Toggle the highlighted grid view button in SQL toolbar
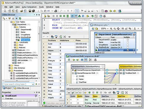 [x=72, y=16]
